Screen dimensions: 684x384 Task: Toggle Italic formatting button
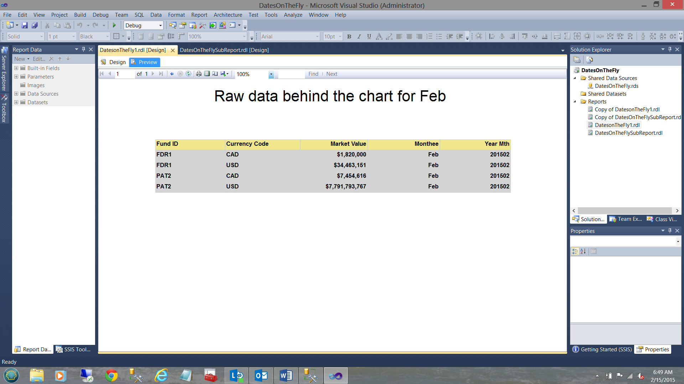[359, 36]
